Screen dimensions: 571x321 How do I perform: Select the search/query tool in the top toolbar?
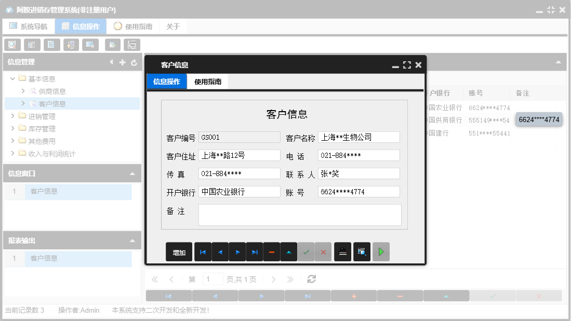click(x=12, y=45)
